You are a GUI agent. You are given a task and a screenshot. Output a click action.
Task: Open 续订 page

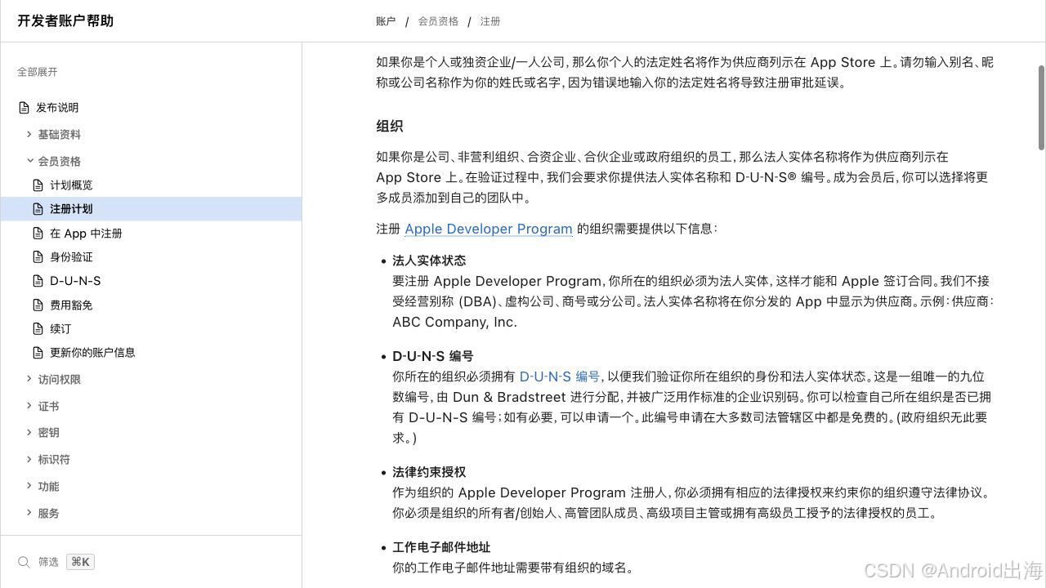tap(60, 329)
